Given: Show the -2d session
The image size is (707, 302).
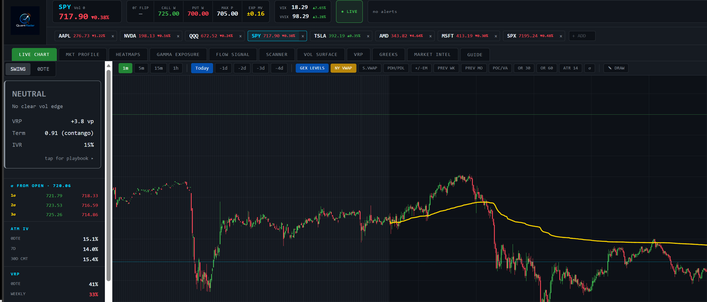Looking at the screenshot, I should [242, 68].
